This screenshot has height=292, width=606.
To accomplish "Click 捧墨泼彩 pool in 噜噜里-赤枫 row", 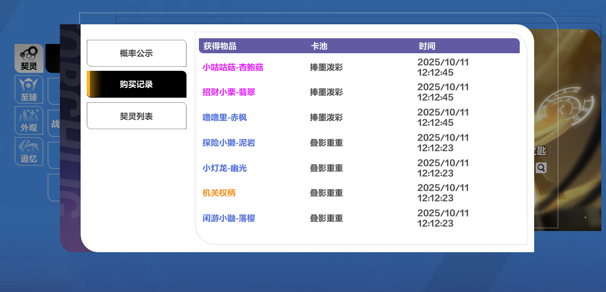I will tap(326, 117).
